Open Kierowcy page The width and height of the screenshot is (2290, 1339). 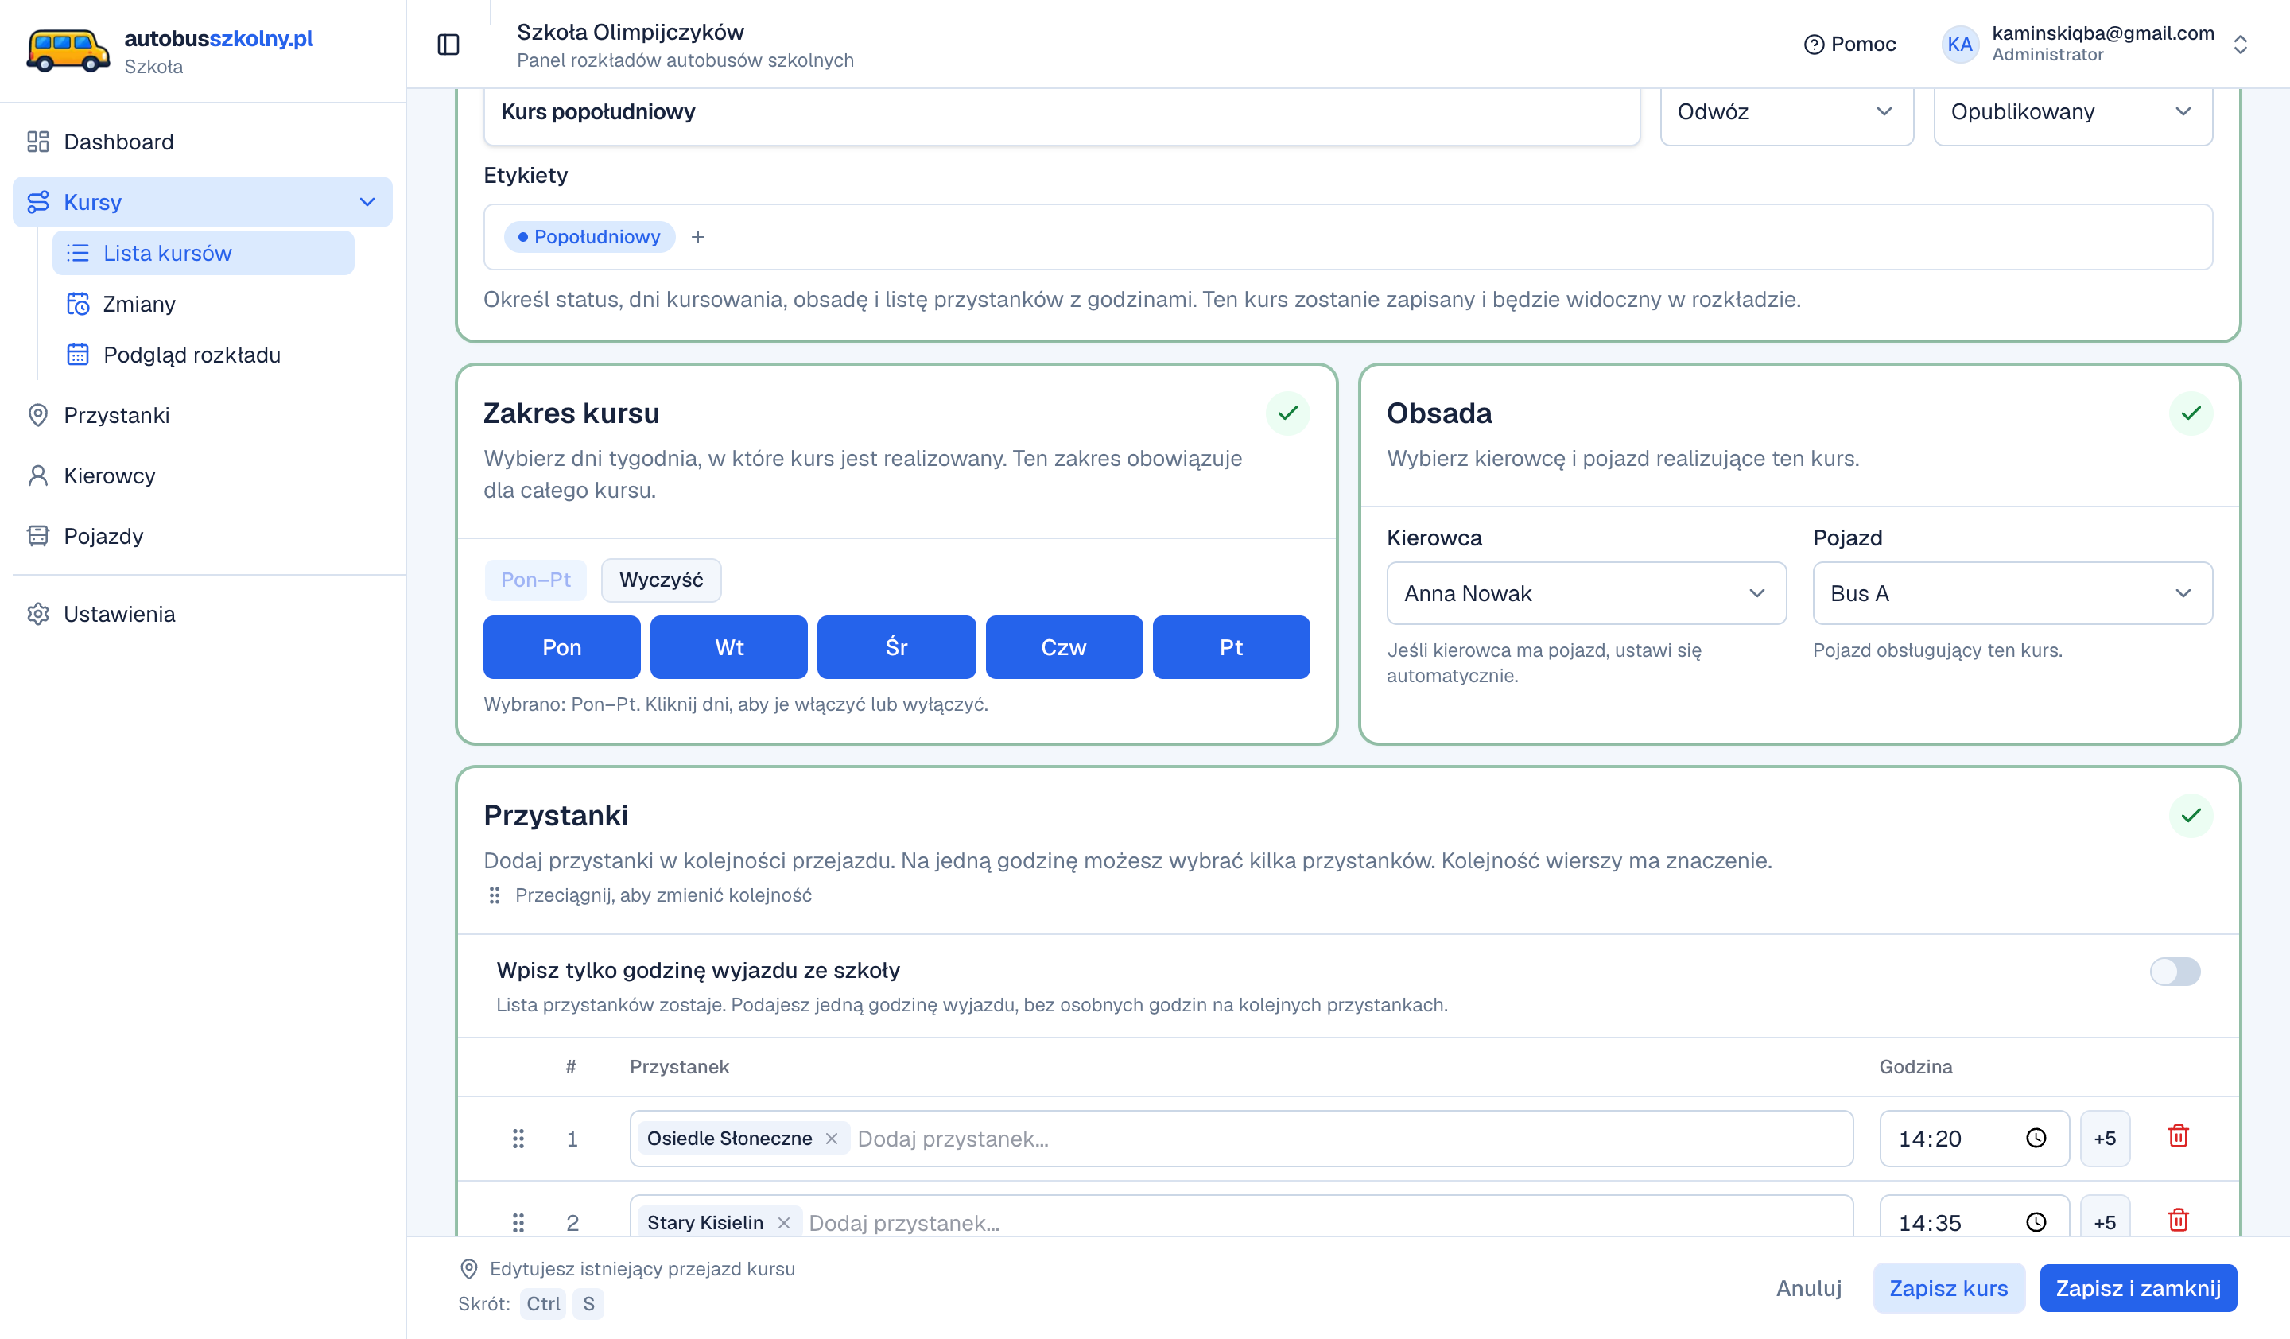pyautogui.click(x=203, y=476)
